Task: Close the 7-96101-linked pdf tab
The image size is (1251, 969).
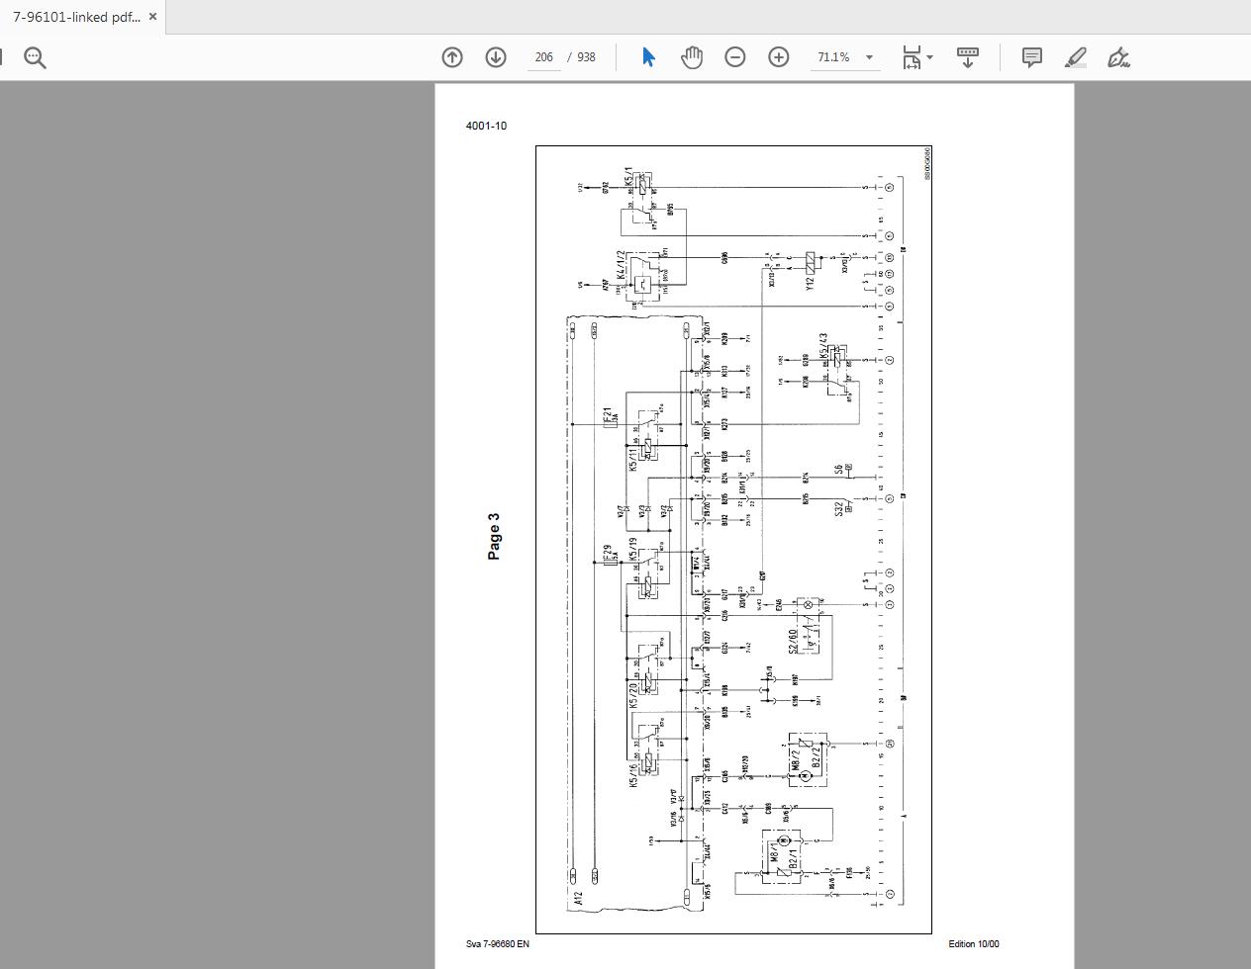Action: click(x=152, y=16)
